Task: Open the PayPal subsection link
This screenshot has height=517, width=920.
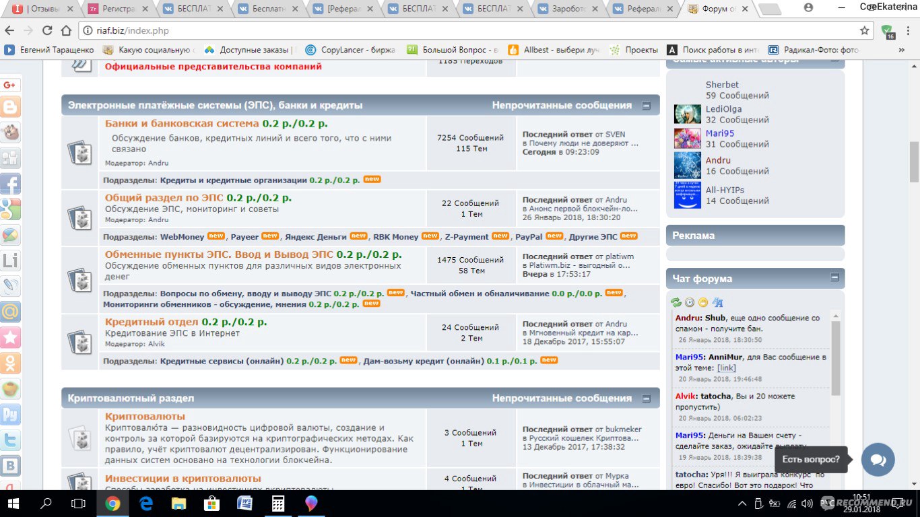Action: tap(529, 237)
